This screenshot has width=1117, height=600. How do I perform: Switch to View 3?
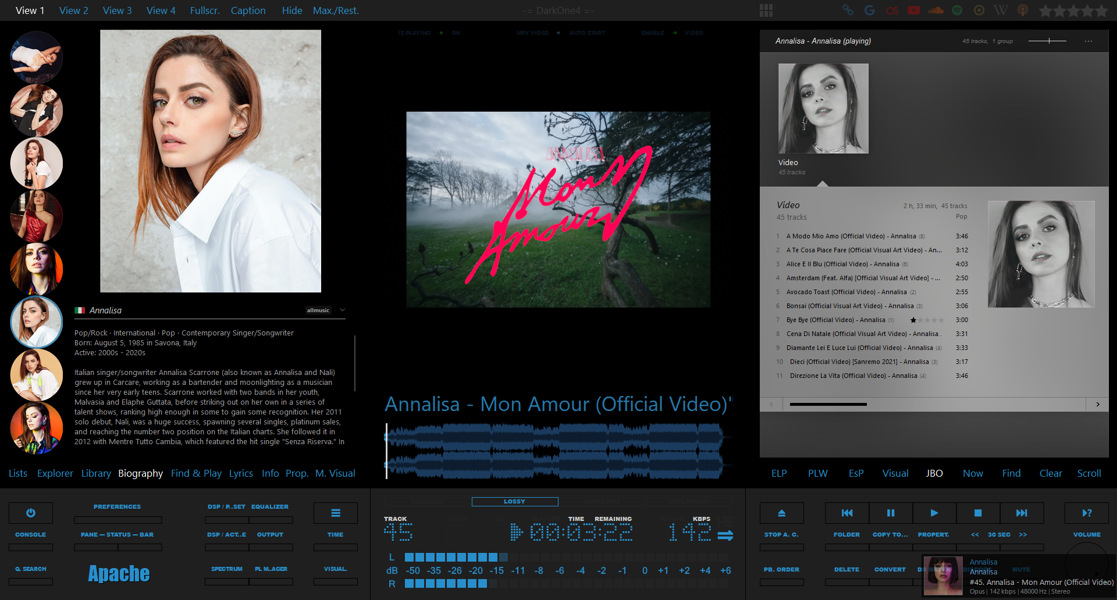click(118, 10)
